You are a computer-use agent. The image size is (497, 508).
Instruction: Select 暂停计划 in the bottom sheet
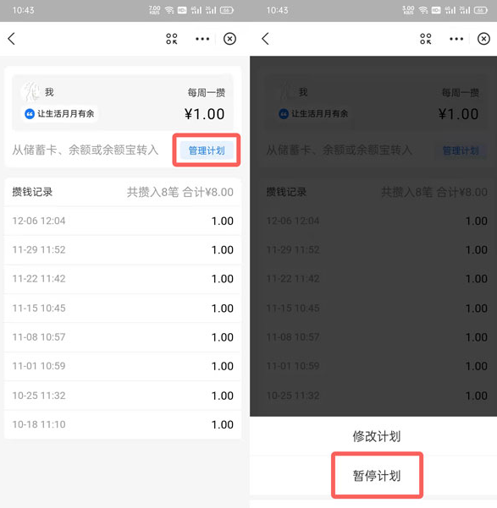pos(377,476)
